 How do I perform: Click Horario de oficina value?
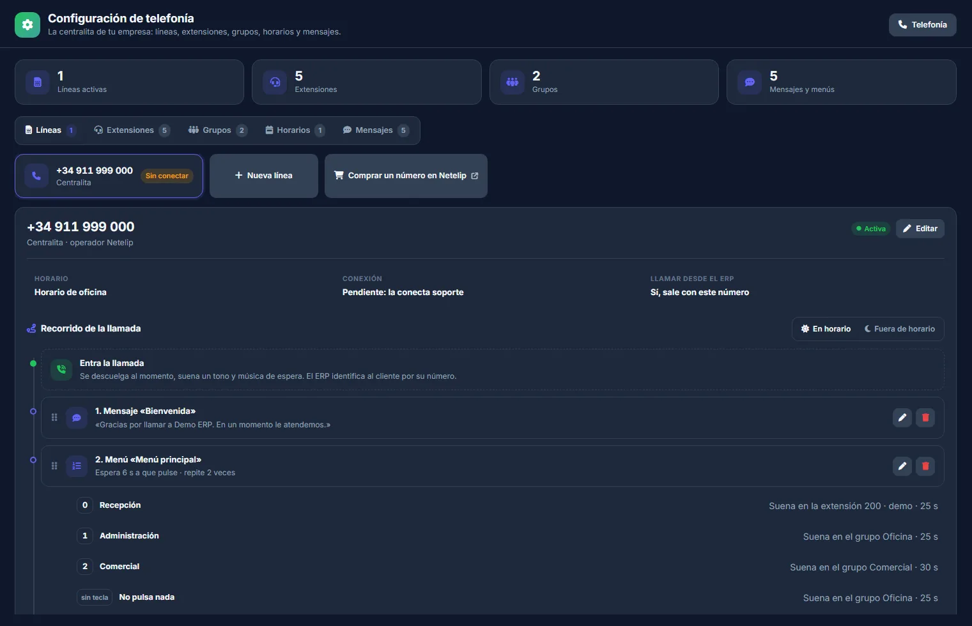point(70,293)
